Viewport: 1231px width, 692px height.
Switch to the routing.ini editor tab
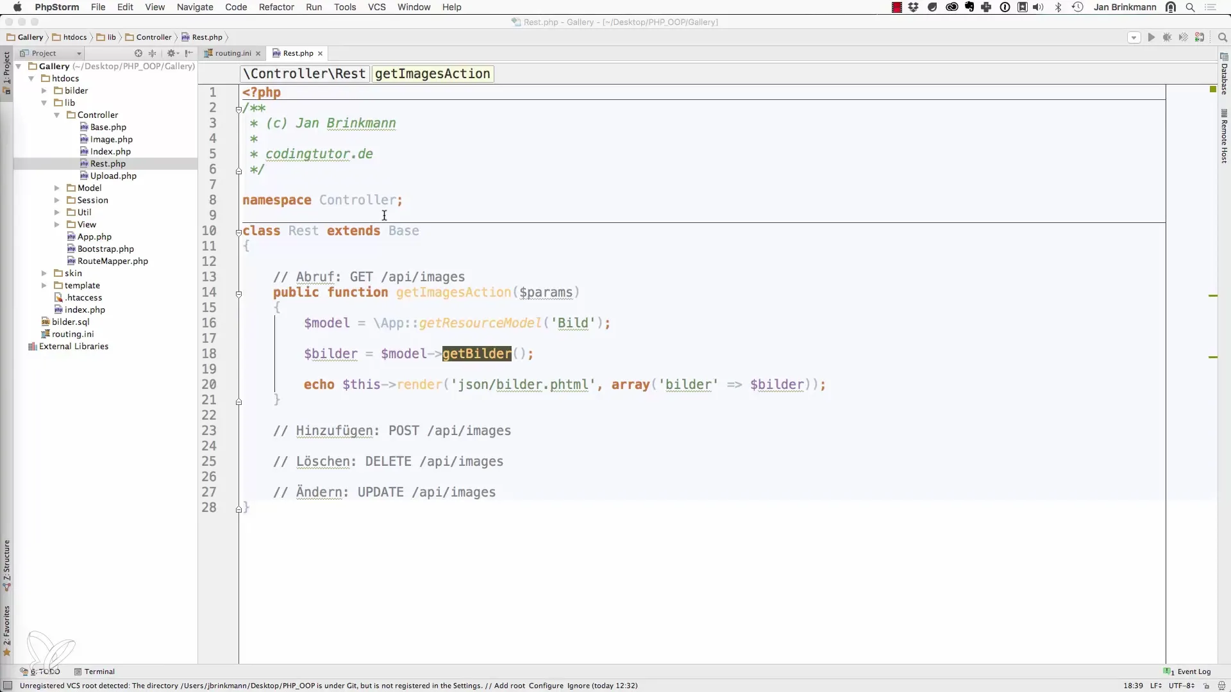pyautogui.click(x=232, y=53)
